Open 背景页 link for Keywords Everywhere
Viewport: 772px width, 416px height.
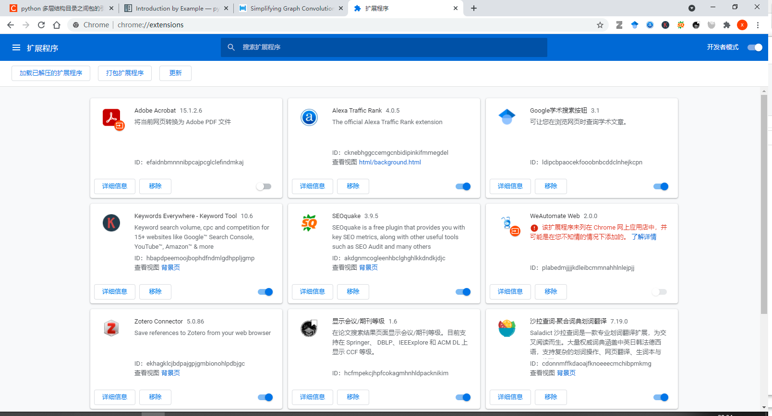click(170, 268)
